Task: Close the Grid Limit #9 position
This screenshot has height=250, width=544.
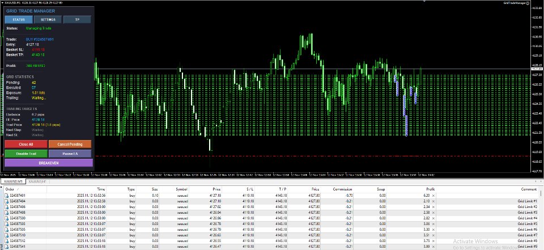Action: coord(433,247)
